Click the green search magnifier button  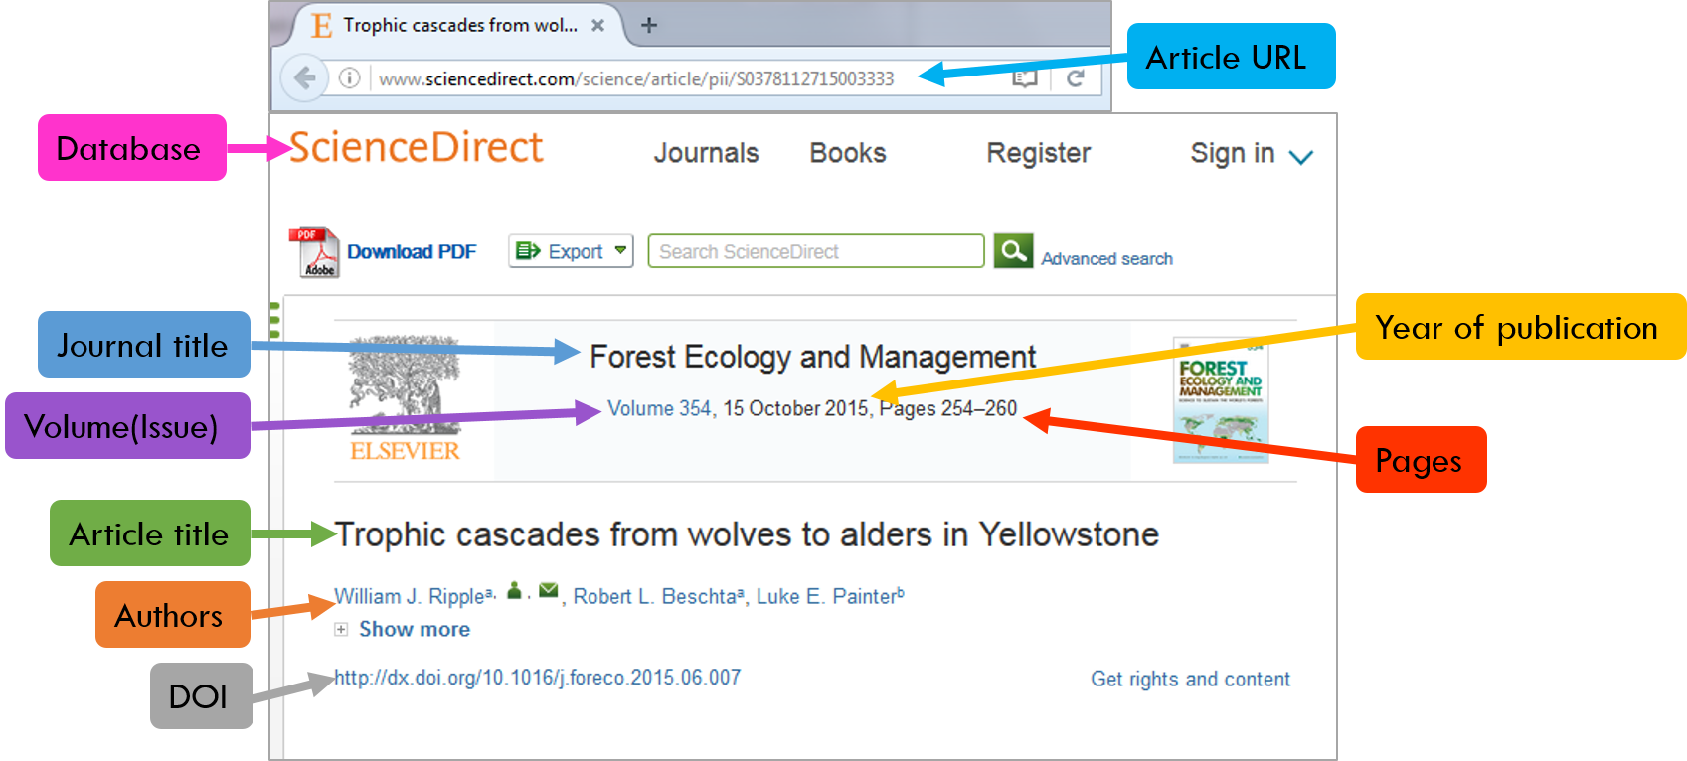1013,250
